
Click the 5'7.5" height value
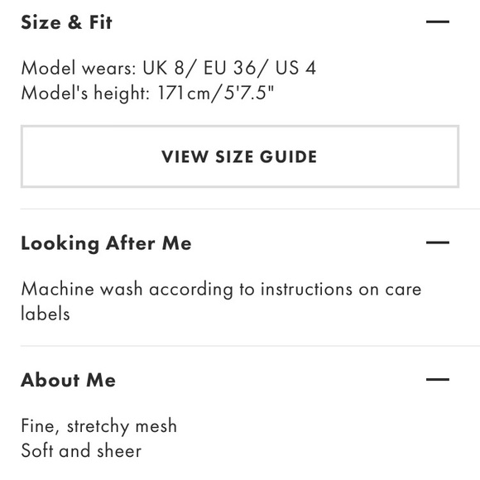(x=249, y=93)
